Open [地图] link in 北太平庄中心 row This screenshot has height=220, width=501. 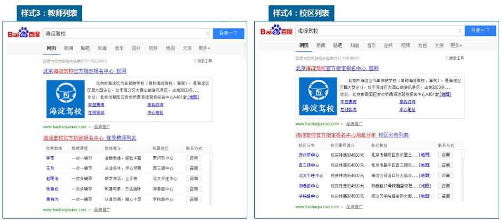pyautogui.click(x=424, y=176)
